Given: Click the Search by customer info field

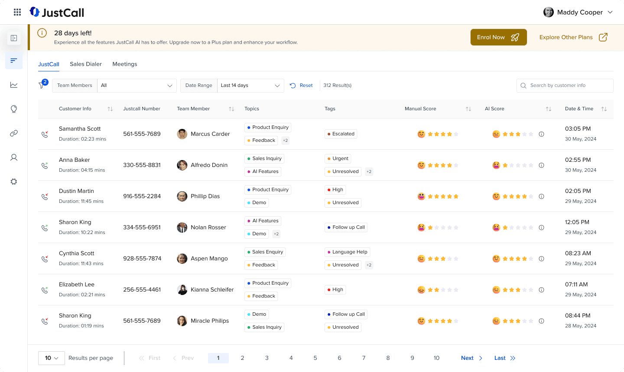Looking at the screenshot, I should click(x=565, y=86).
